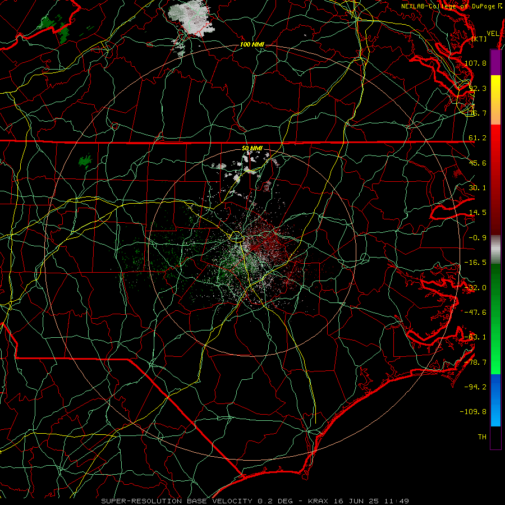Click the -94.2 velocity scale value
The height and width of the screenshot is (505, 505).
click(x=475, y=387)
